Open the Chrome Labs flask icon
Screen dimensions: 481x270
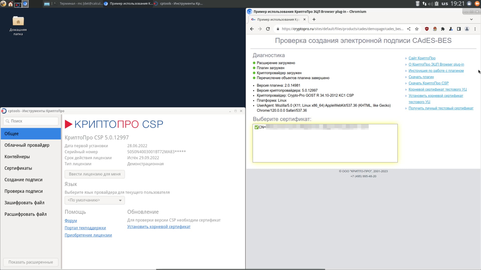(x=451, y=29)
